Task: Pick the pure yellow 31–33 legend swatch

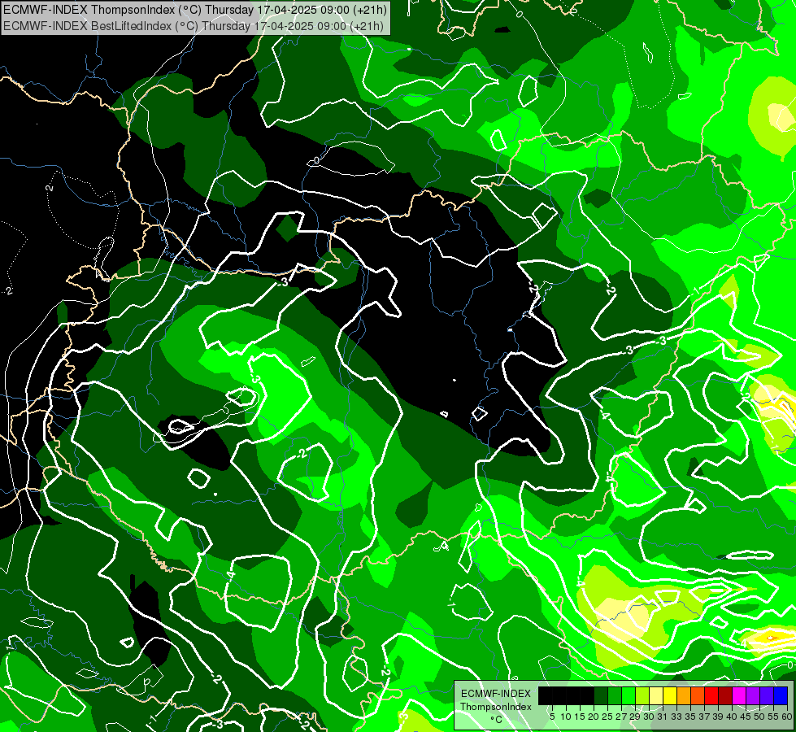Action: [670, 695]
